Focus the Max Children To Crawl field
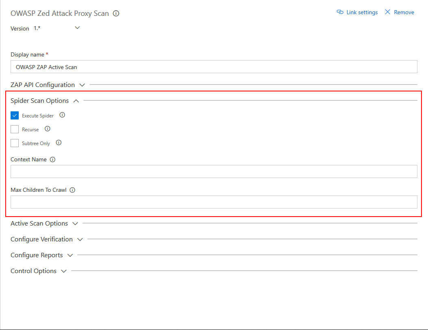 [x=214, y=202]
